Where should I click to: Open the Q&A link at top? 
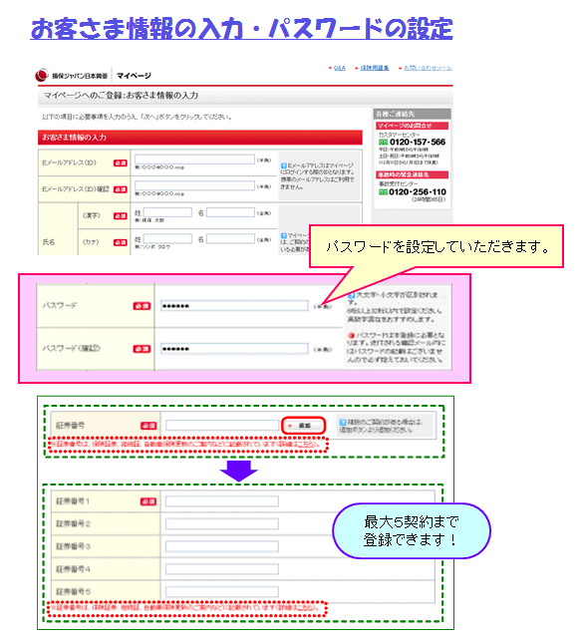click(x=339, y=68)
